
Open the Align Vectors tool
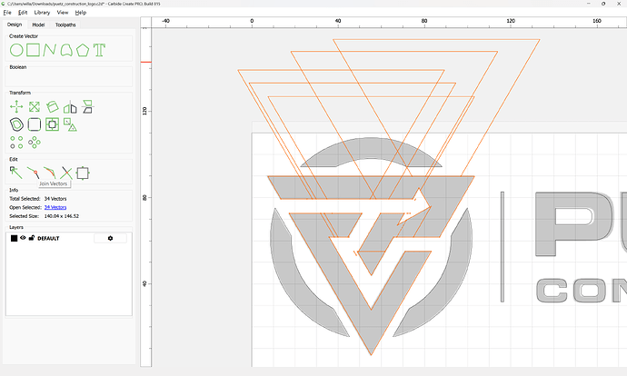[52, 124]
